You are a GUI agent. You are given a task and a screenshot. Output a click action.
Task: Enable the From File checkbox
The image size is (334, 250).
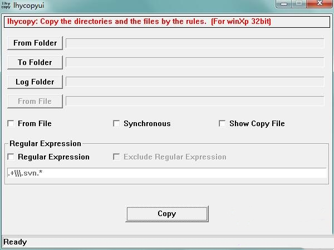(11, 123)
